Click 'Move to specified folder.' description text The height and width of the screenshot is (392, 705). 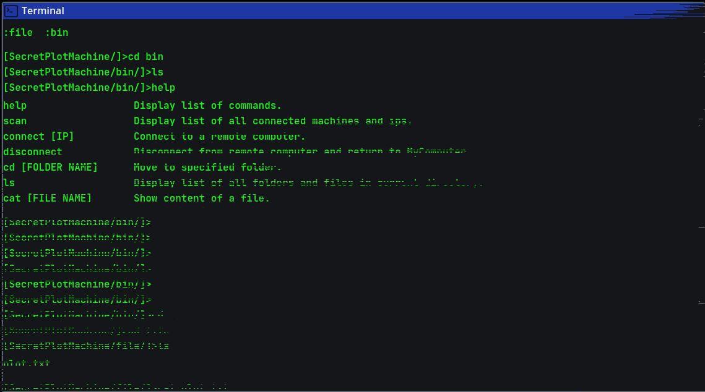click(207, 168)
